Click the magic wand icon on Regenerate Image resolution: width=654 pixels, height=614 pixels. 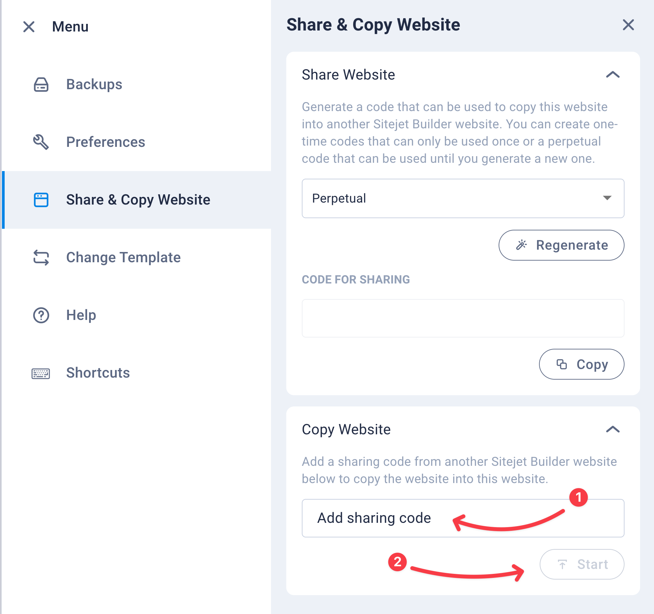click(x=522, y=245)
